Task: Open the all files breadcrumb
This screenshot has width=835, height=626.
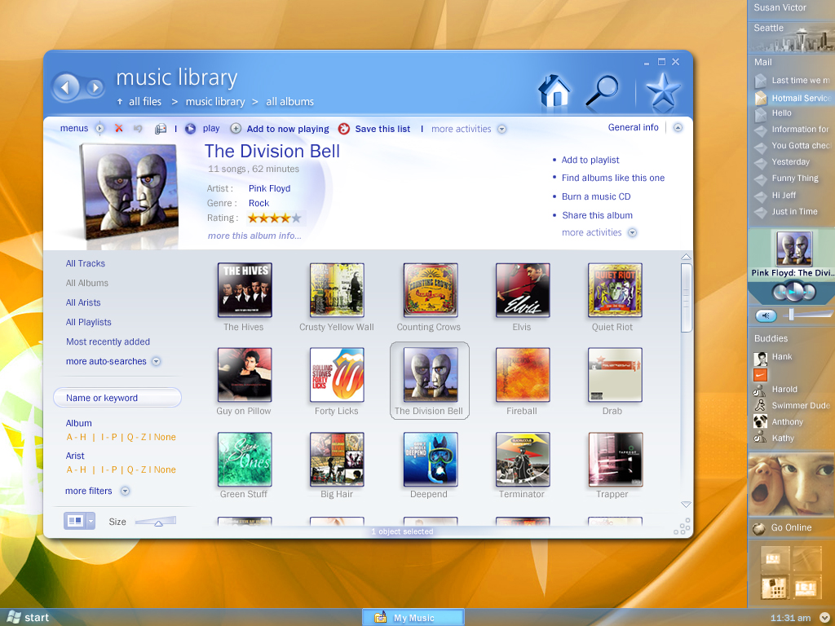Action: point(145,102)
